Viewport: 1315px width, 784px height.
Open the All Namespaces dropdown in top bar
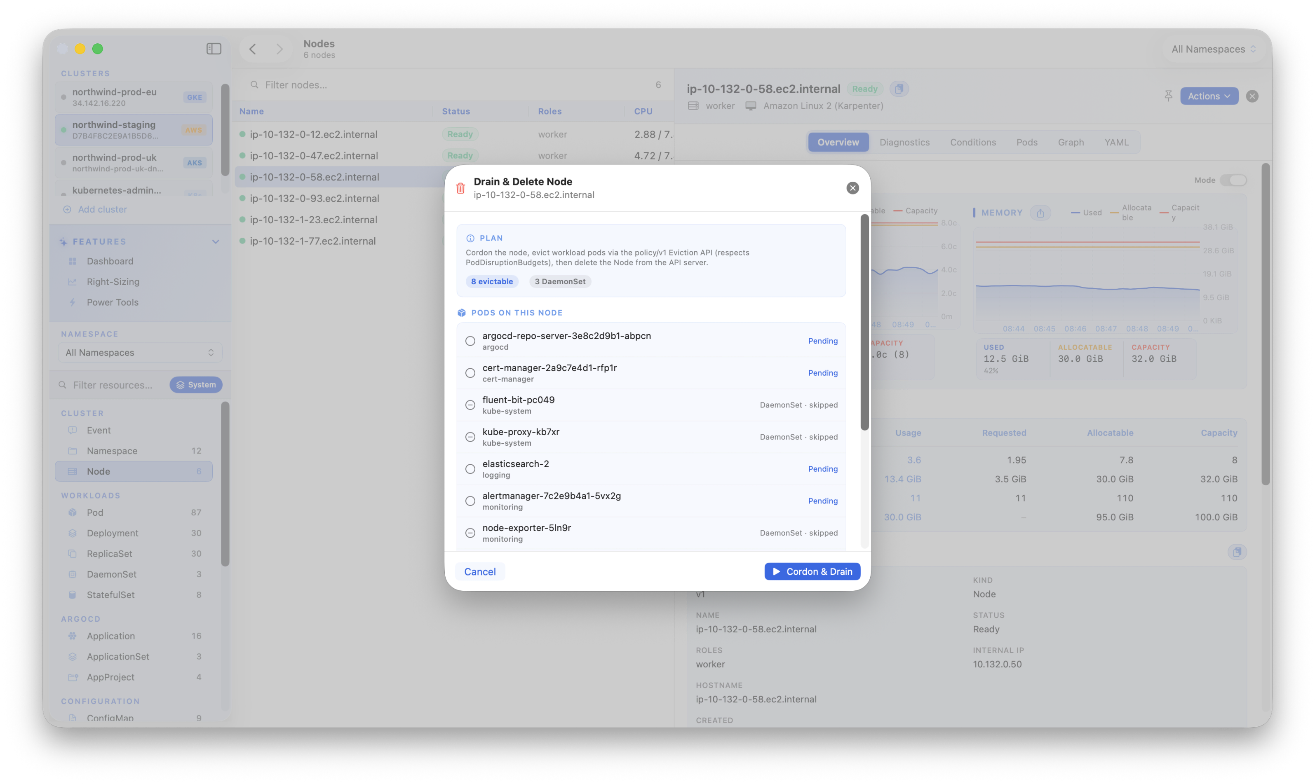pyautogui.click(x=1214, y=49)
